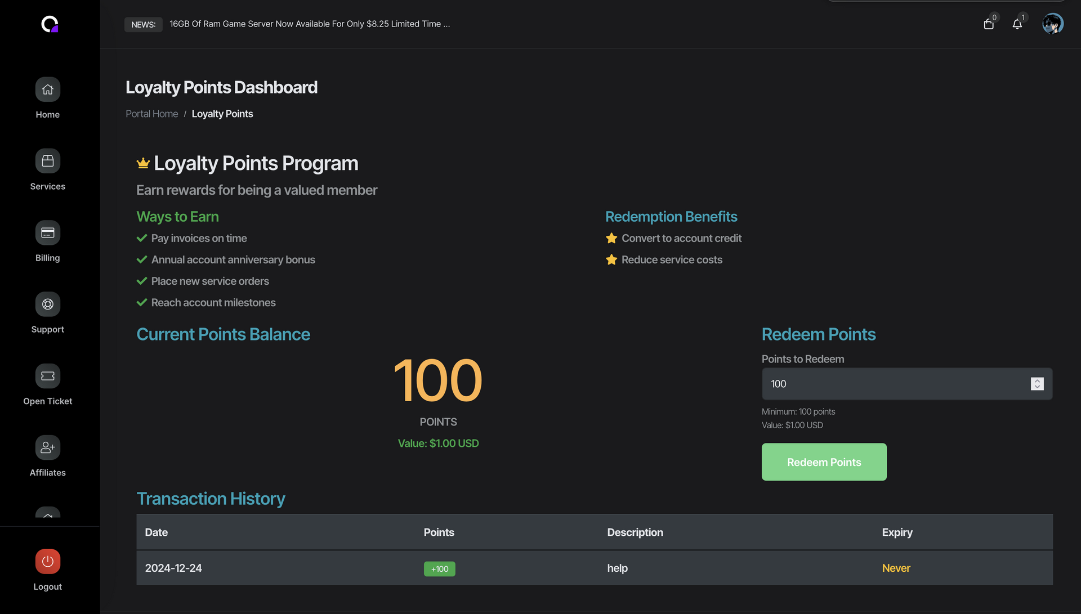The width and height of the screenshot is (1081, 614).
Task: View notifications bell icon
Action: tap(1017, 24)
